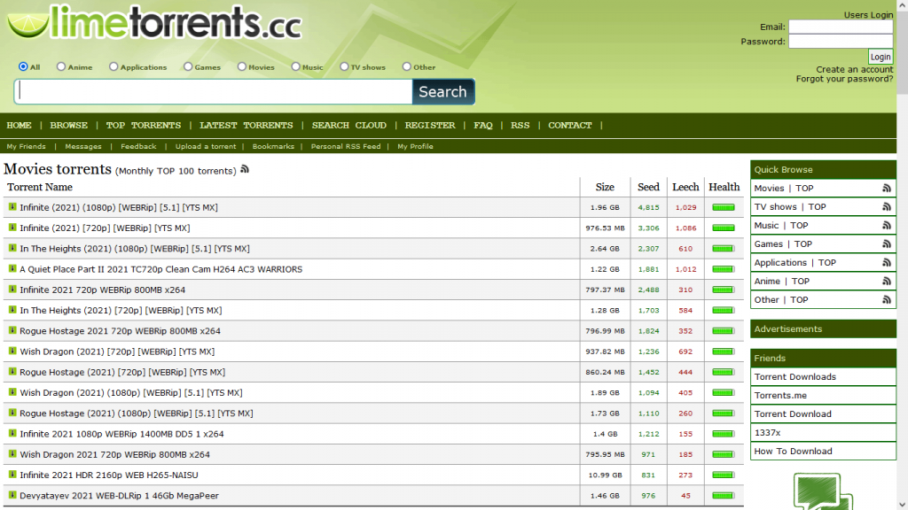Select the Movies search category radio button
The width and height of the screenshot is (908, 510).
(x=241, y=66)
